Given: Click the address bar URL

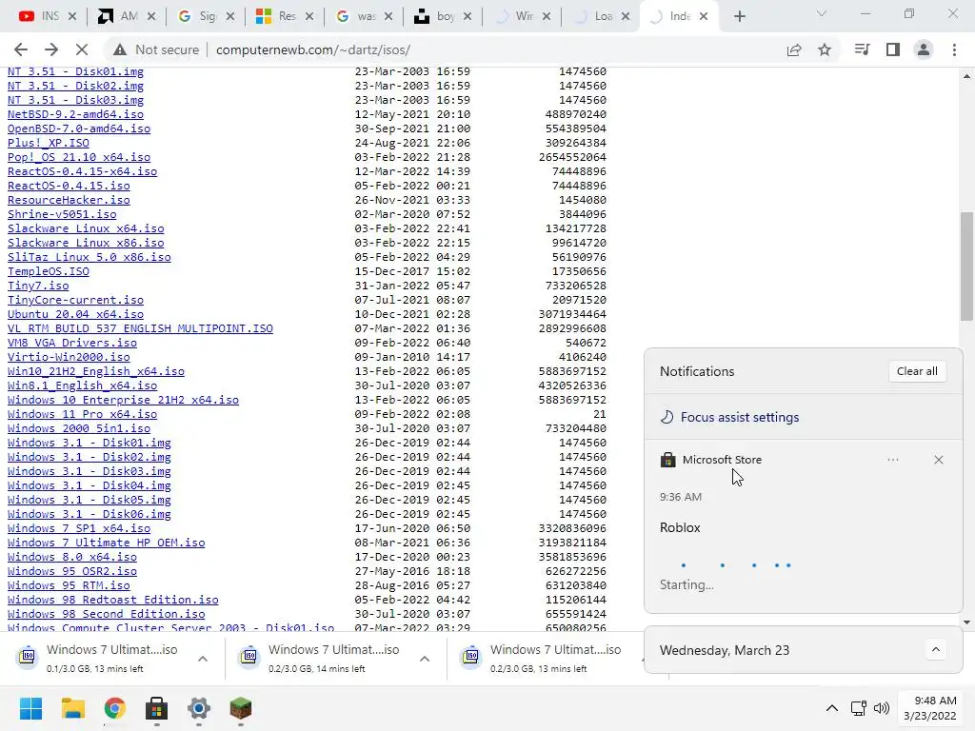Looking at the screenshot, I should pos(312,49).
